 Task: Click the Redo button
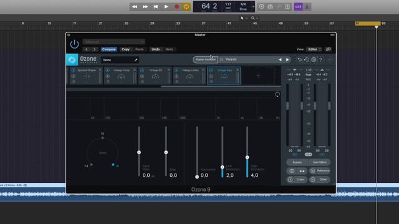(x=169, y=49)
